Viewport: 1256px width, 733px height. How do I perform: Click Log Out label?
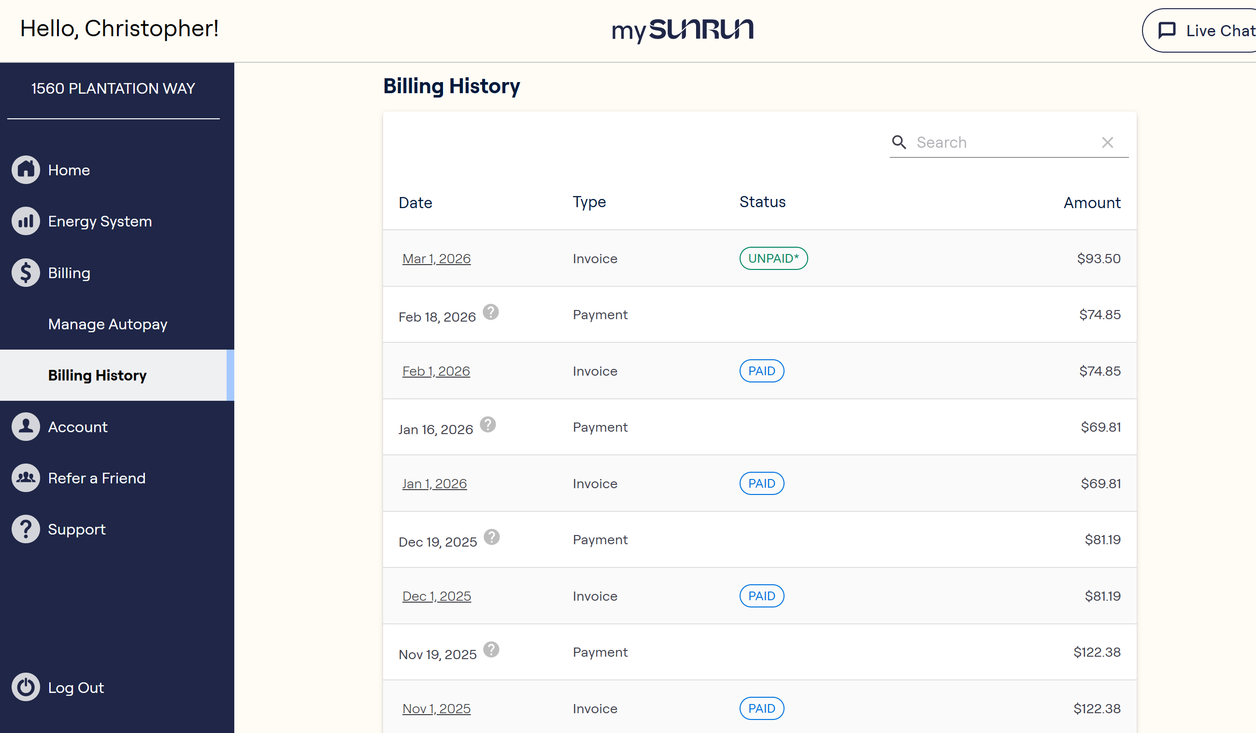click(x=76, y=687)
